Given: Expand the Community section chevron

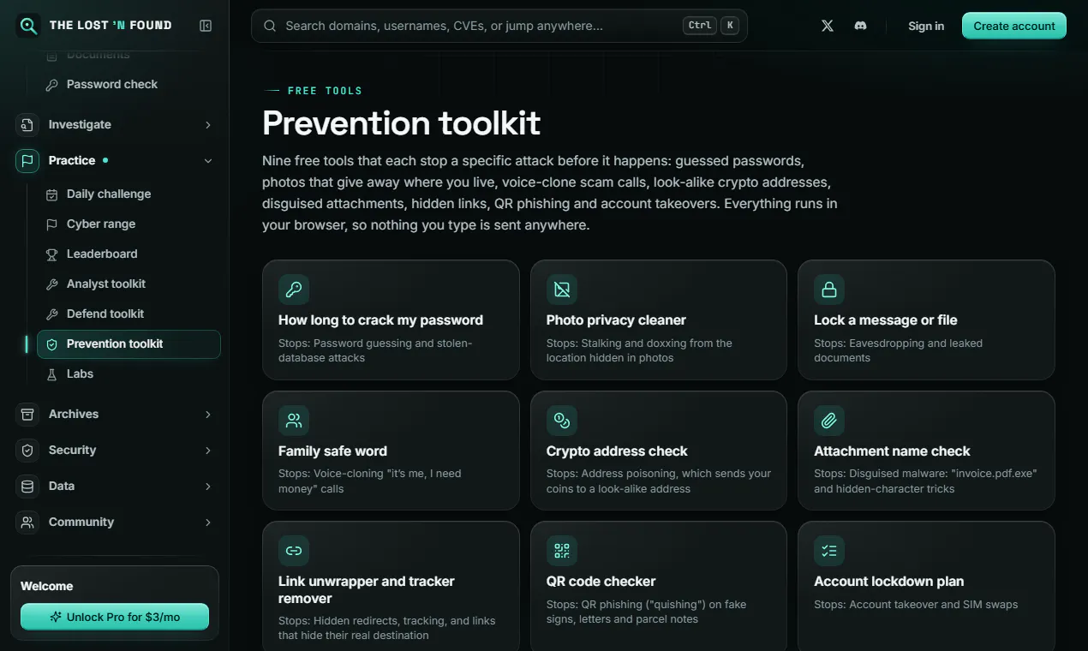Looking at the screenshot, I should tap(208, 523).
